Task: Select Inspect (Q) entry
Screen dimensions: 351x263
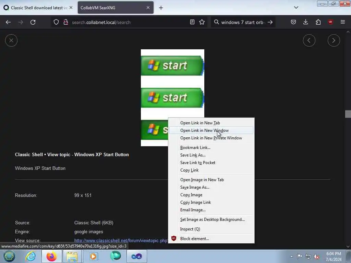Action: pyautogui.click(x=211, y=229)
